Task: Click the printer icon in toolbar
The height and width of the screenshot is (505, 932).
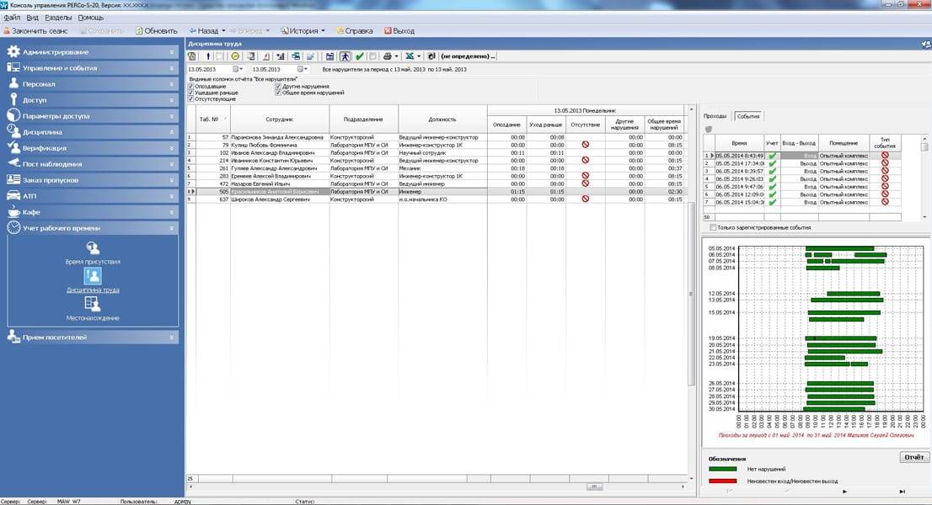Action: click(x=386, y=56)
